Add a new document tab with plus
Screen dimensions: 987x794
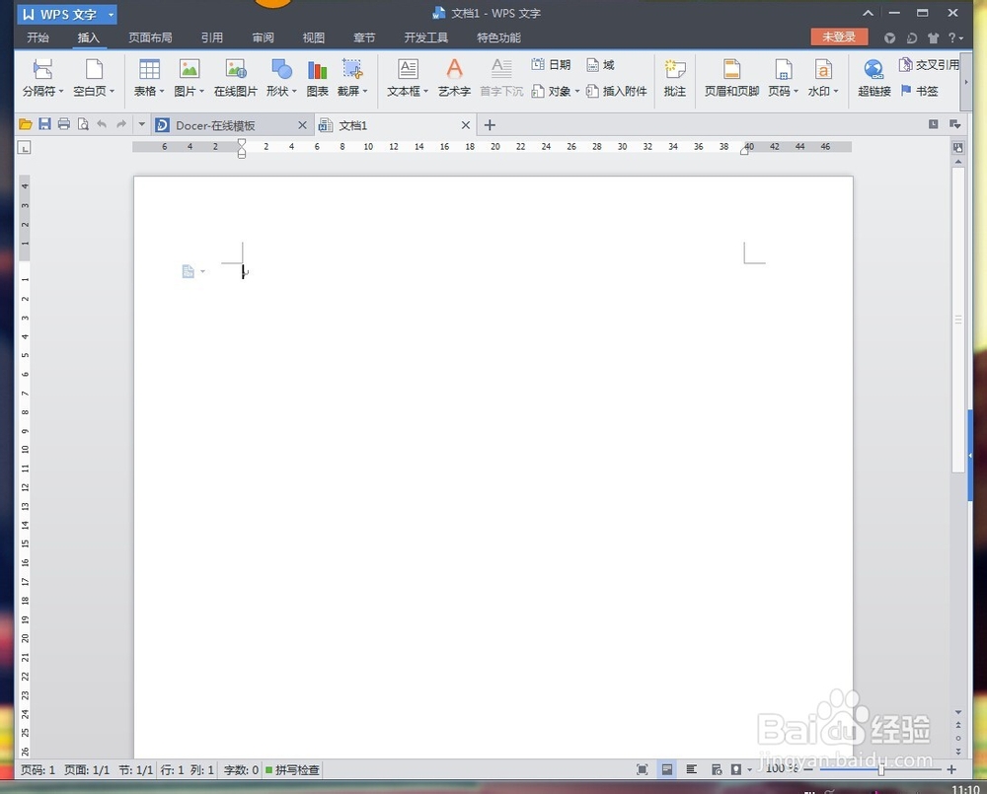pos(490,125)
